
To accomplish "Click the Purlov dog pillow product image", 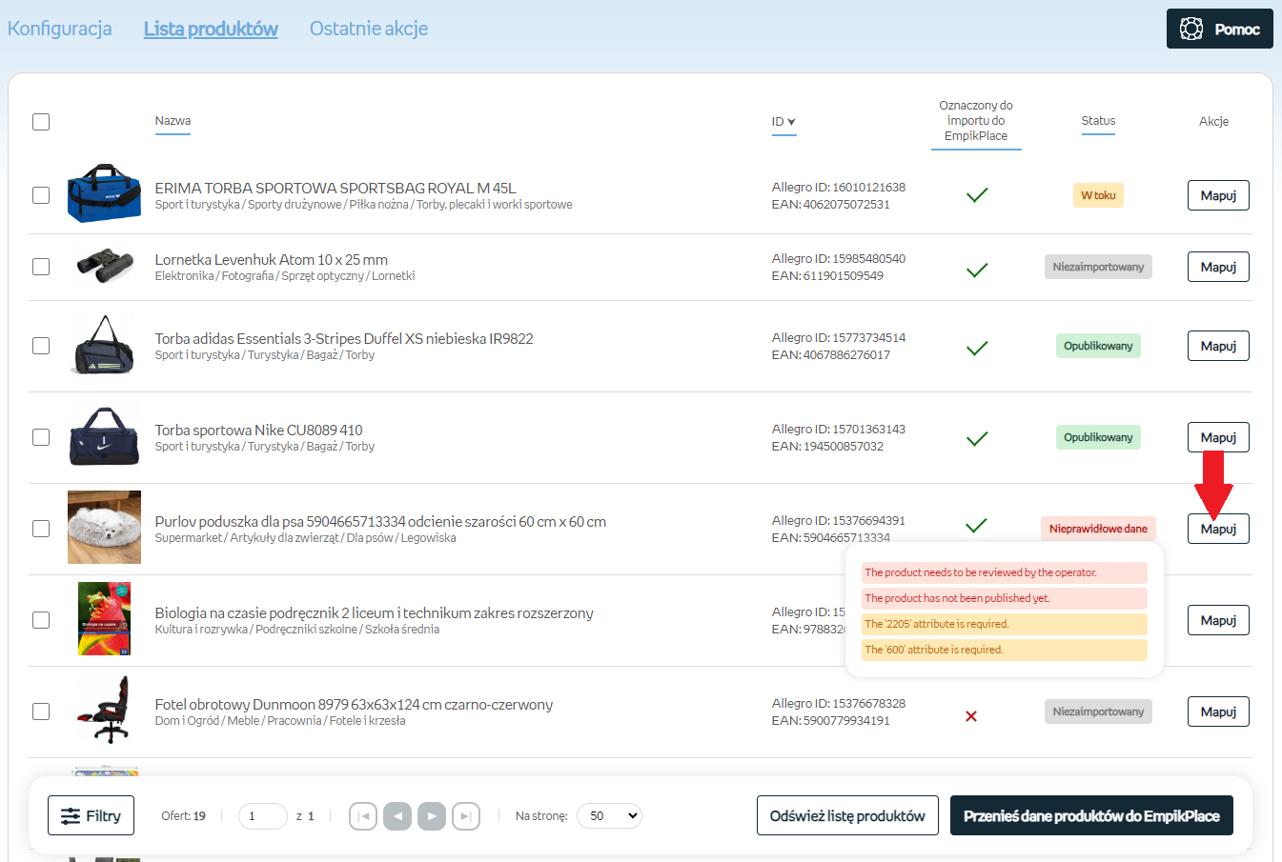I will pos(104,528).
